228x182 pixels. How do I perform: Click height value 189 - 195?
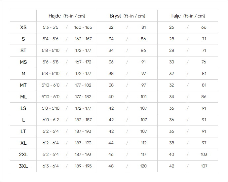83,166
